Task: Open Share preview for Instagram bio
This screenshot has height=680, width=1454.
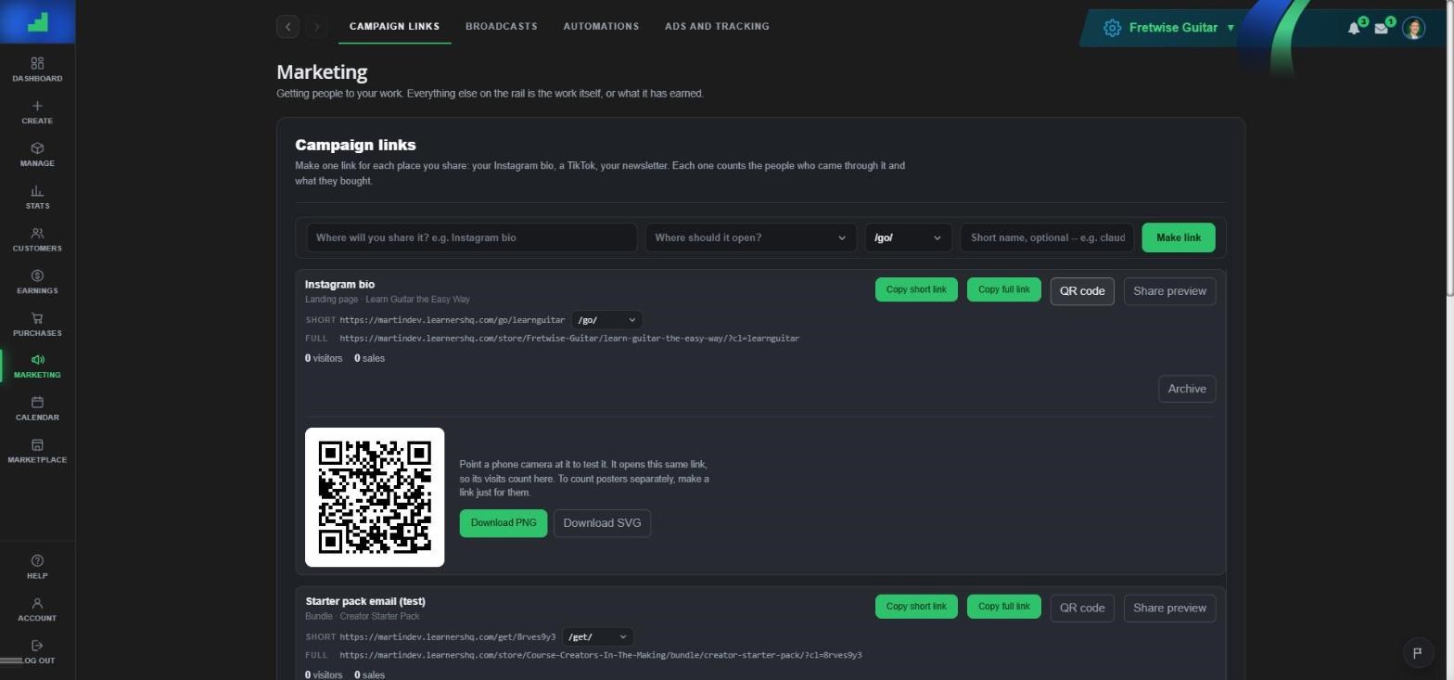Action: pos(1169,291)
